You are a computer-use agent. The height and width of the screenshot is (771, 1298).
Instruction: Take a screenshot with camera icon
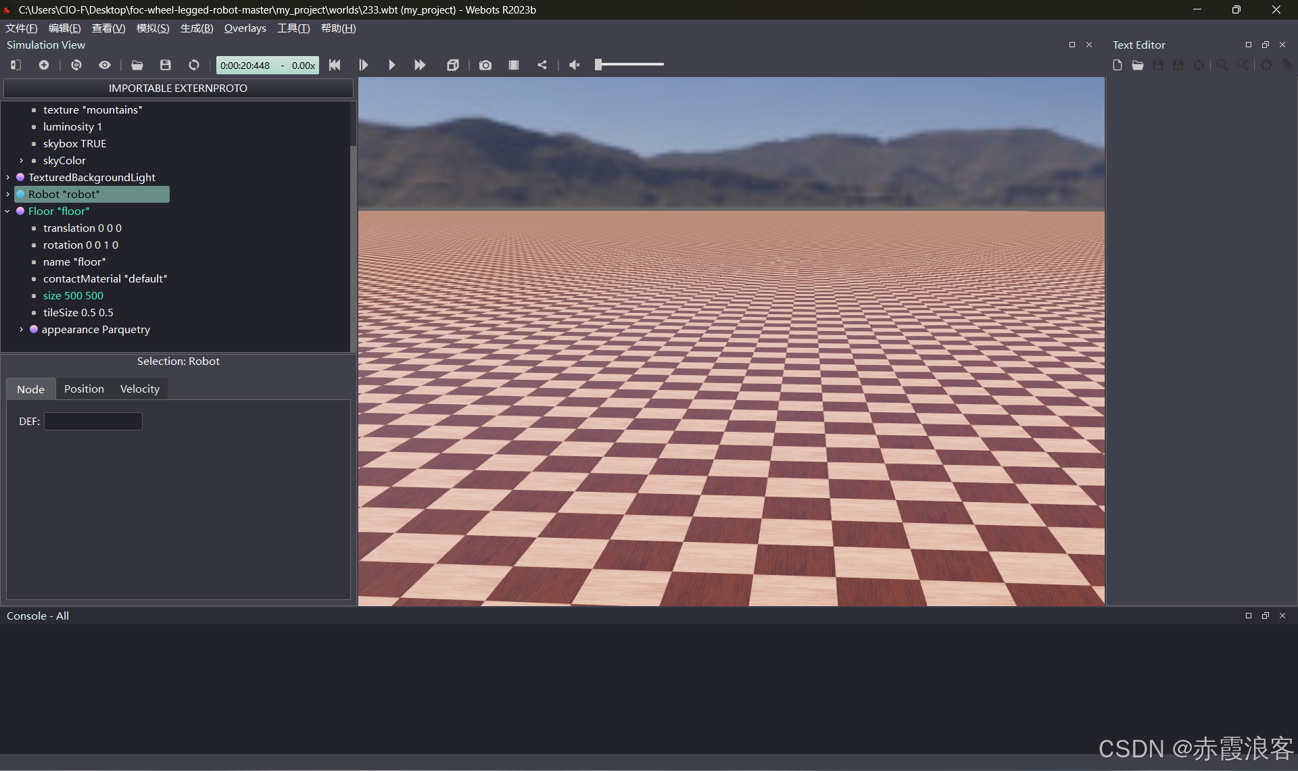[x=485, y=65]
